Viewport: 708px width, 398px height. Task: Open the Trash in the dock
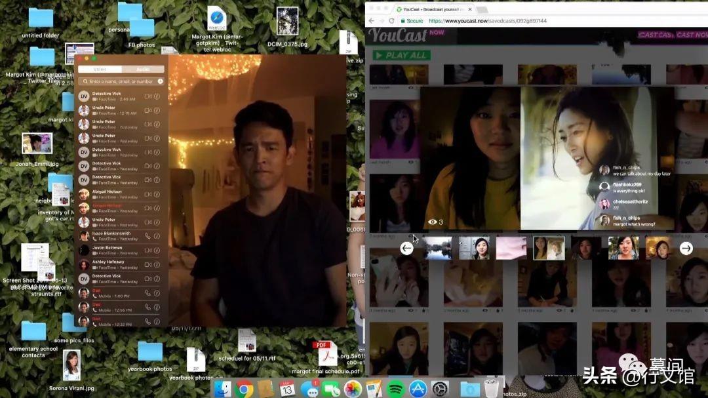click(x=492, y=388)
